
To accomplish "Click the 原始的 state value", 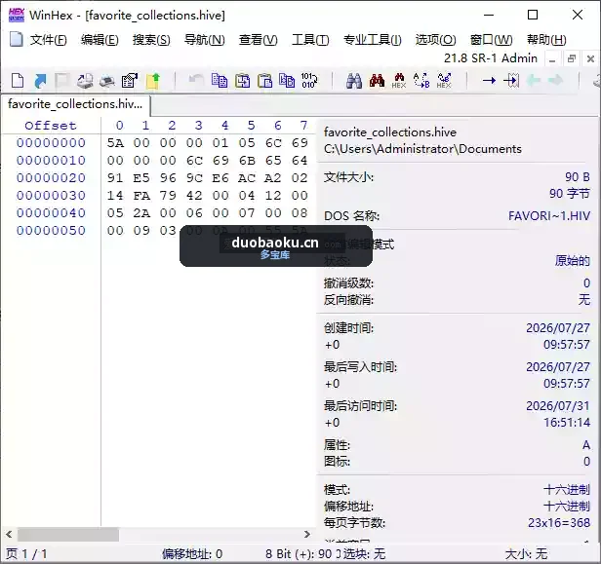I will point(573,261).
